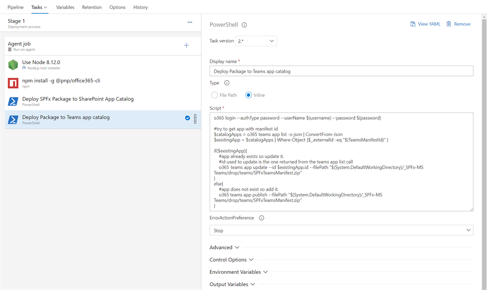Open the Tasks tab dropdown chevron
The height and width of the screenshot is (290, 487).
[45, 8]
